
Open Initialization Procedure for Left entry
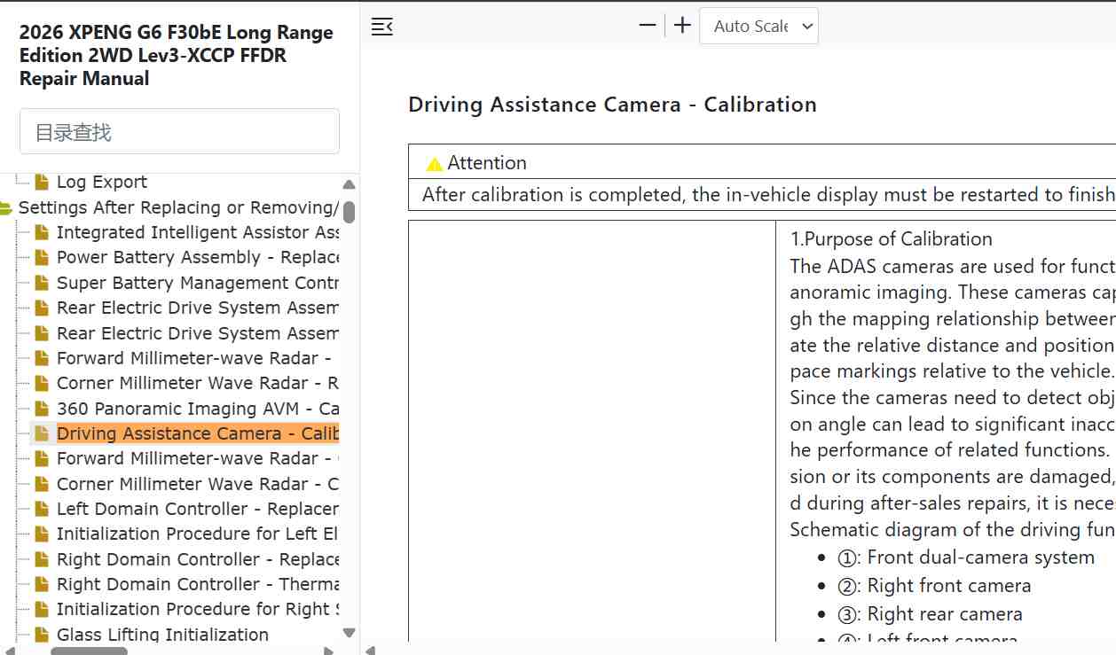(x=198, y=534)
